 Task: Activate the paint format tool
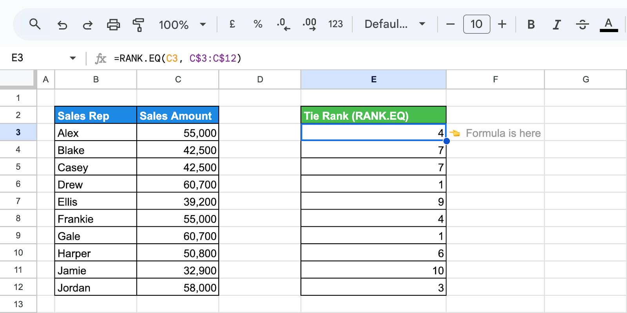[138, 25]
